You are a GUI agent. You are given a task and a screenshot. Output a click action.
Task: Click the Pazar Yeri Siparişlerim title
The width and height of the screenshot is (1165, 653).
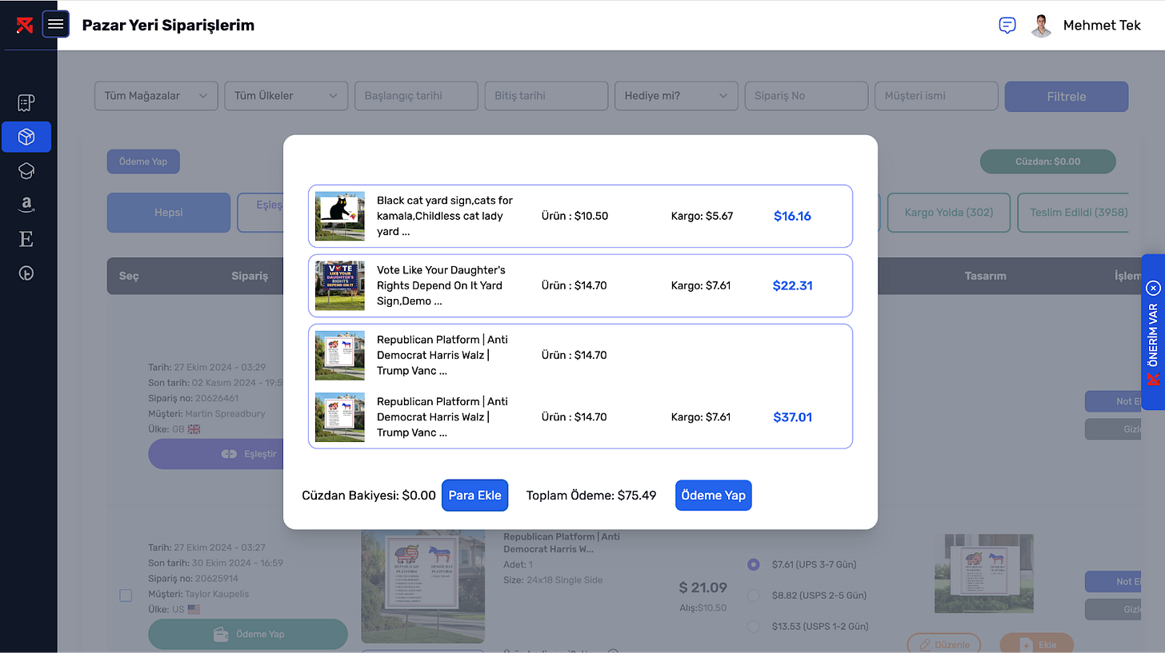click(x=168, y=25)
